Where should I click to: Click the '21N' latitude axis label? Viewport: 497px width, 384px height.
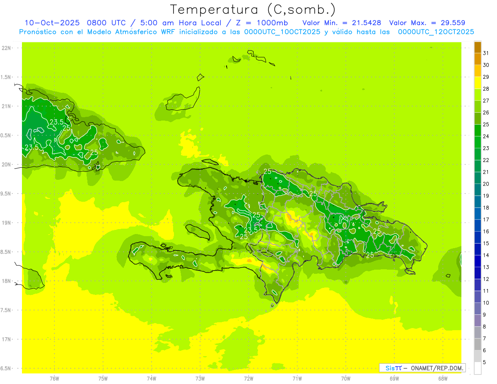coord(7,106)
